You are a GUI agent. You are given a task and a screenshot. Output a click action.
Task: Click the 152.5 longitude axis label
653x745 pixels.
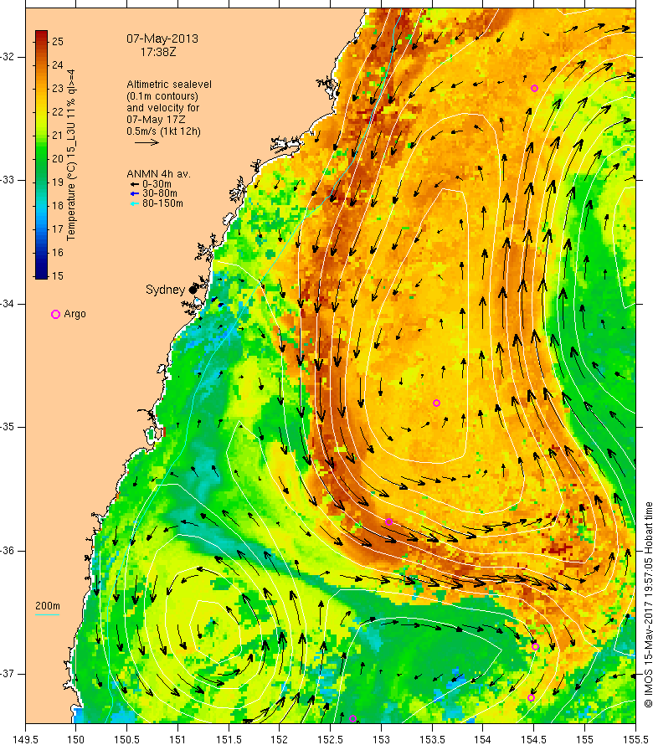point(331,739)
